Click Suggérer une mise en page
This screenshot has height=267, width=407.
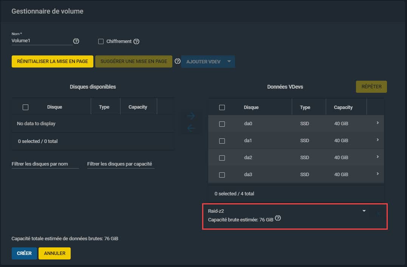pos(134,61)
